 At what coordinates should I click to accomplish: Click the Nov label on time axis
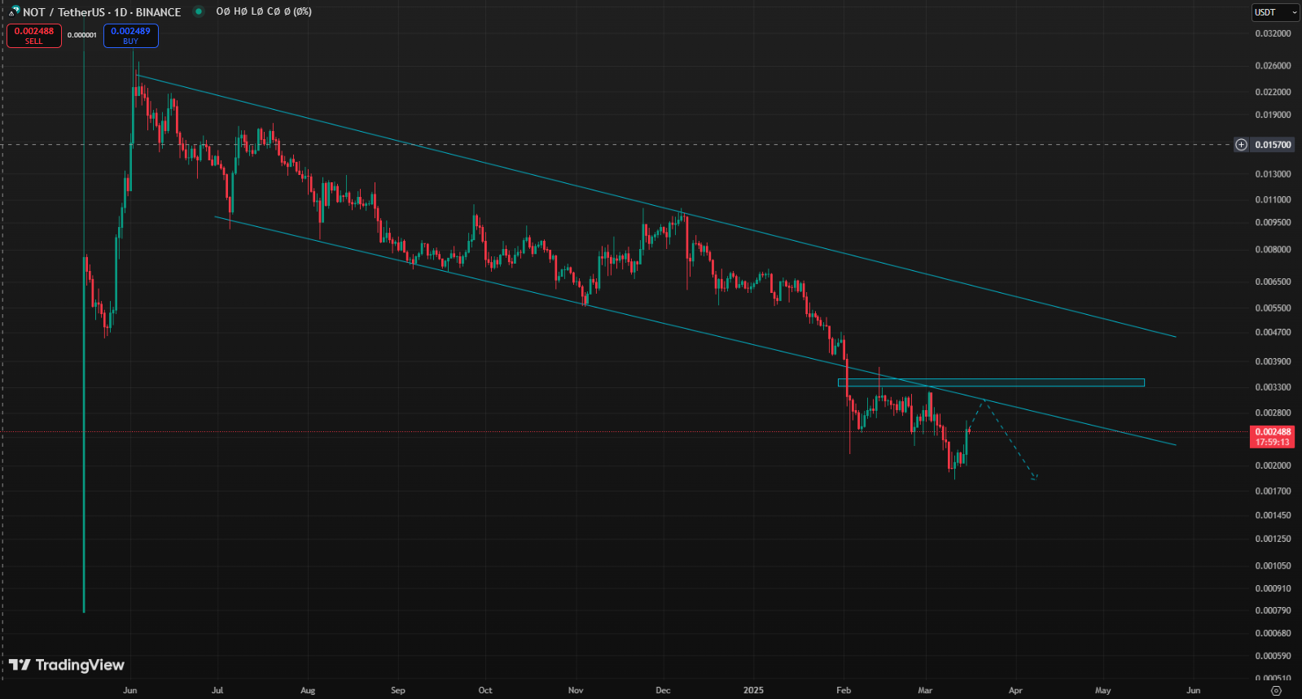point(576,690)
